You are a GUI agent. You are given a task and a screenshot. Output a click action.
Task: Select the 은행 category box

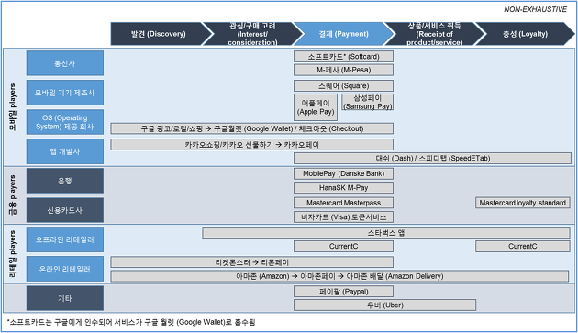click(x=65, y=181)
